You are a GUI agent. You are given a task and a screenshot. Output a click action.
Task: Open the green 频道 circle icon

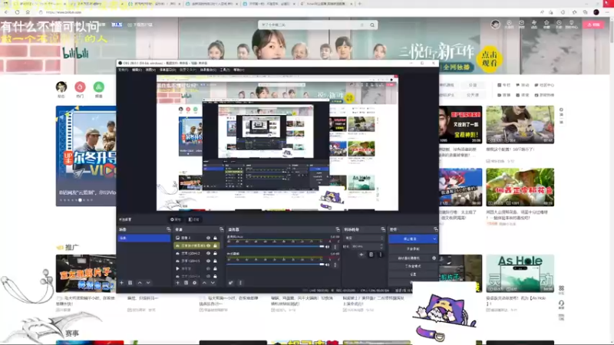(99, 87)
